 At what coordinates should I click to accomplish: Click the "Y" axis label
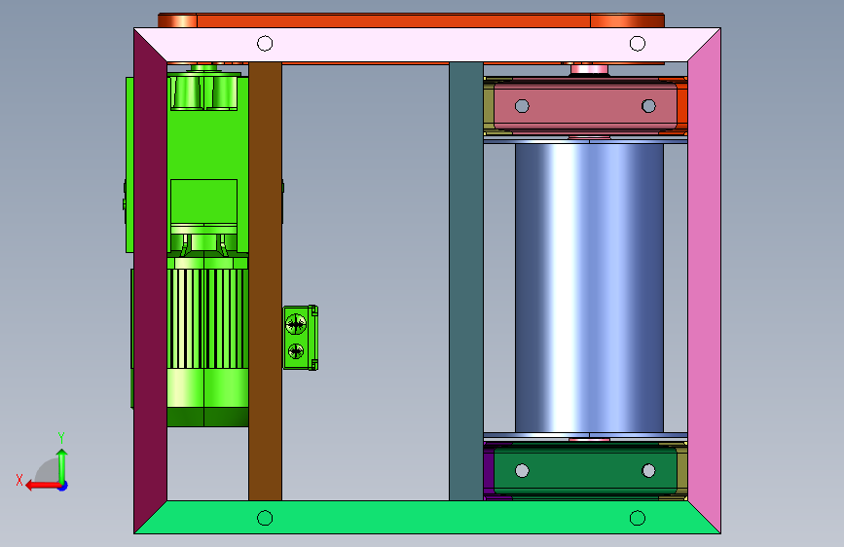[x=61, y=438]
